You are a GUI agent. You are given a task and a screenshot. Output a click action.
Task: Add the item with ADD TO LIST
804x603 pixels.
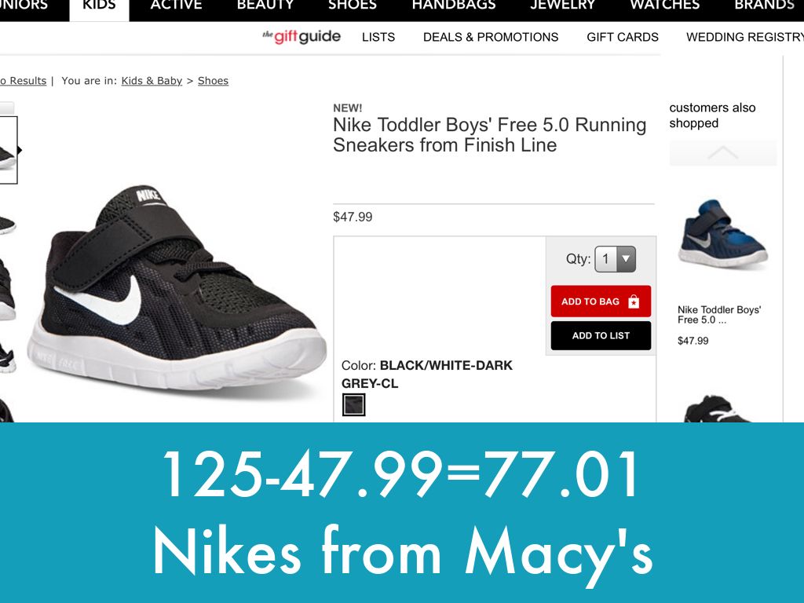601,336
